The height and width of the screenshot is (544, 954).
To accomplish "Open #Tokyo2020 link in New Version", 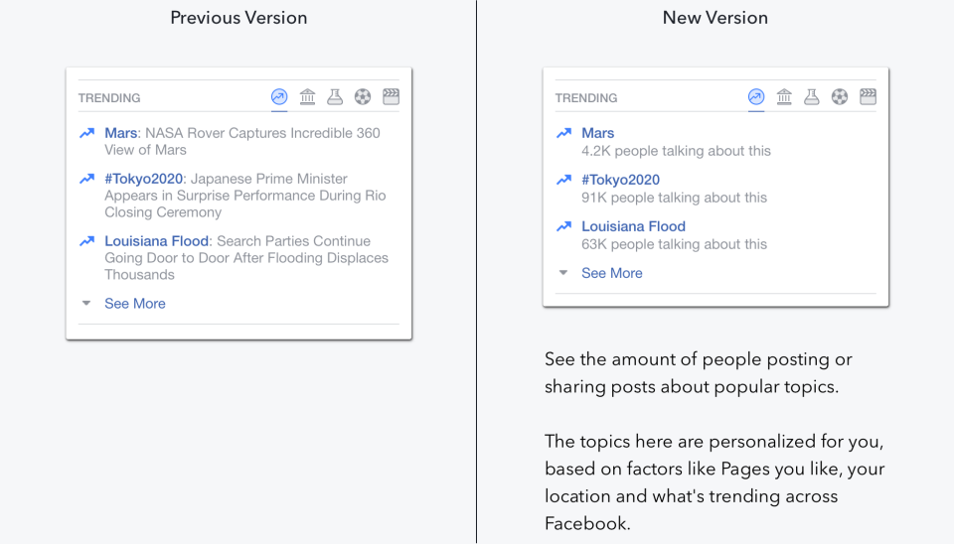I will pos(620,180).
